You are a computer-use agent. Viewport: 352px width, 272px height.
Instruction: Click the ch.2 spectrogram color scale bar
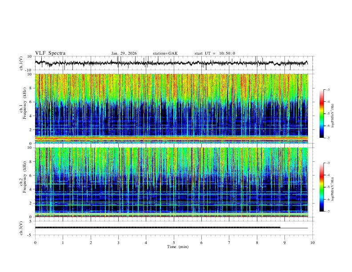pos(321,187)
